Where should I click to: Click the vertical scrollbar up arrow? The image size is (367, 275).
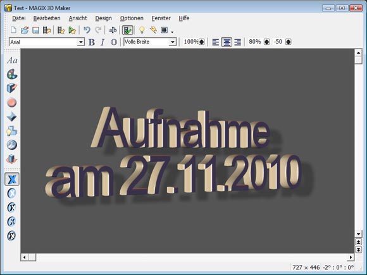pos(358,52)
